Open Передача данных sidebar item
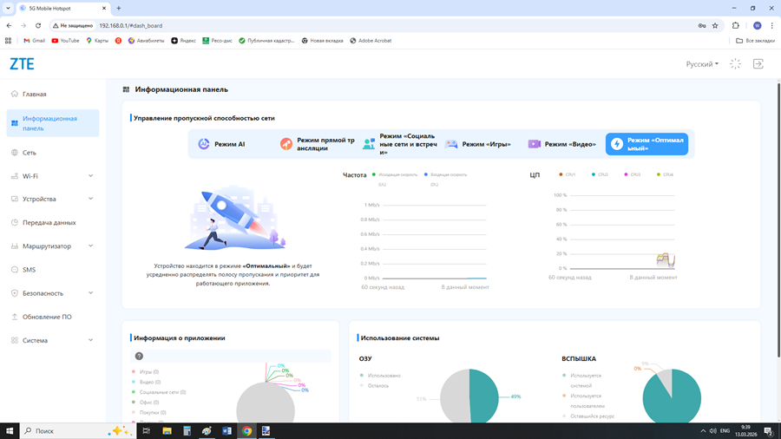The image size is (781, 439). (x=49, y=223)
